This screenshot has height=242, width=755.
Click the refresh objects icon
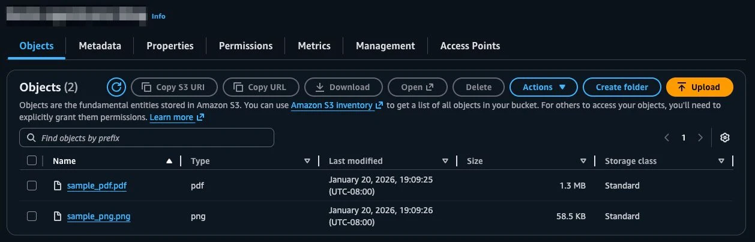116,87
